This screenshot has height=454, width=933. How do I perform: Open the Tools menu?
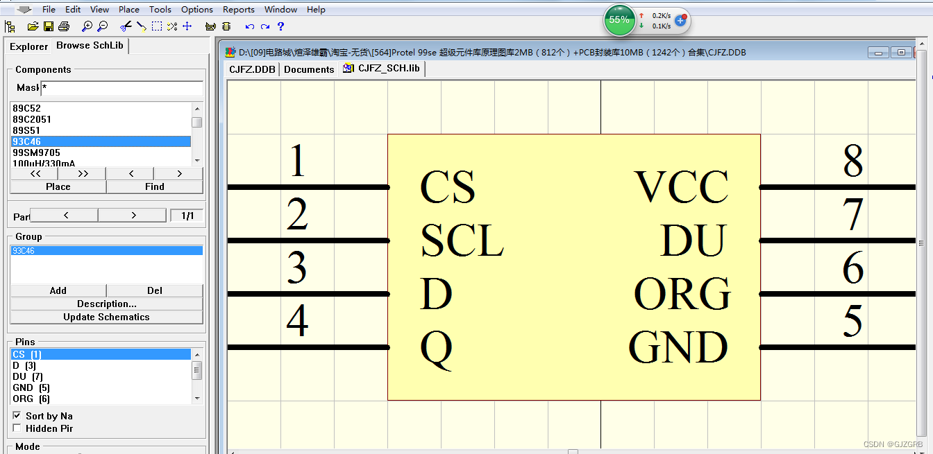pos(160,9)
